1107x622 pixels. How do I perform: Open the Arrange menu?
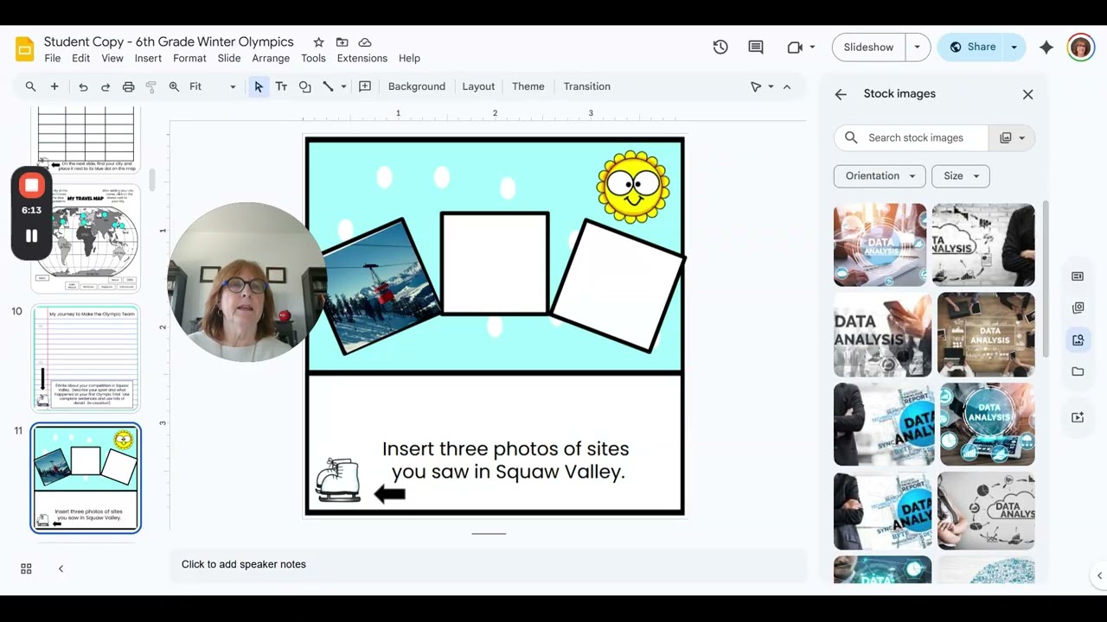click(x=271, y=59)
